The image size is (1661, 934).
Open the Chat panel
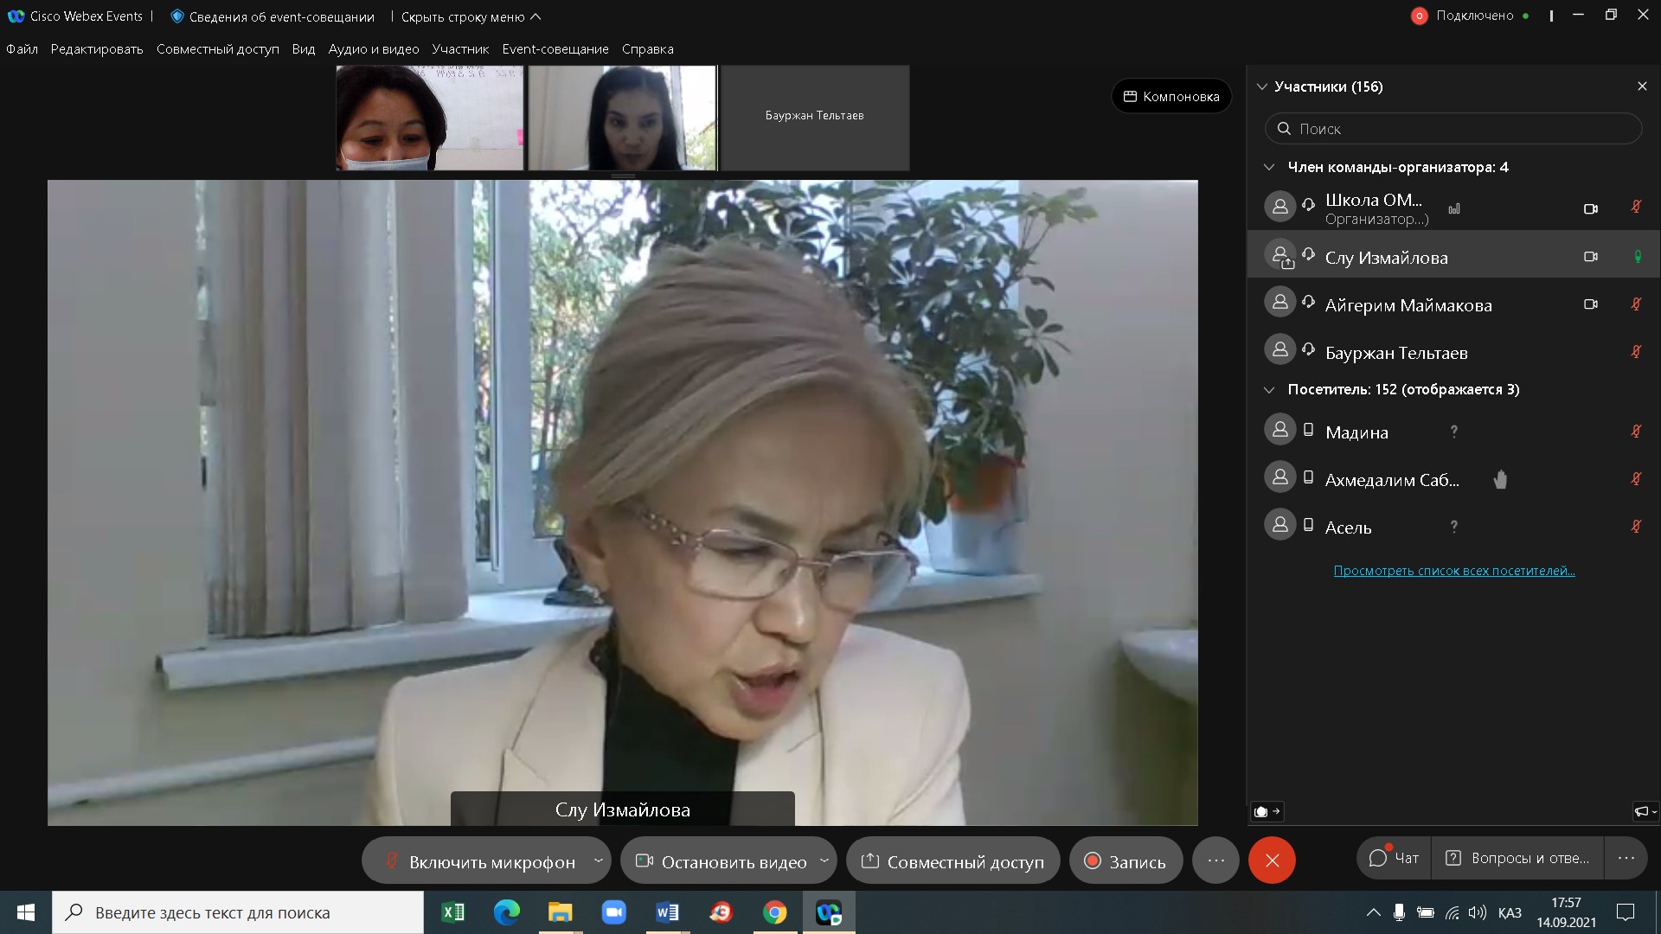[x=1394, y=858]
